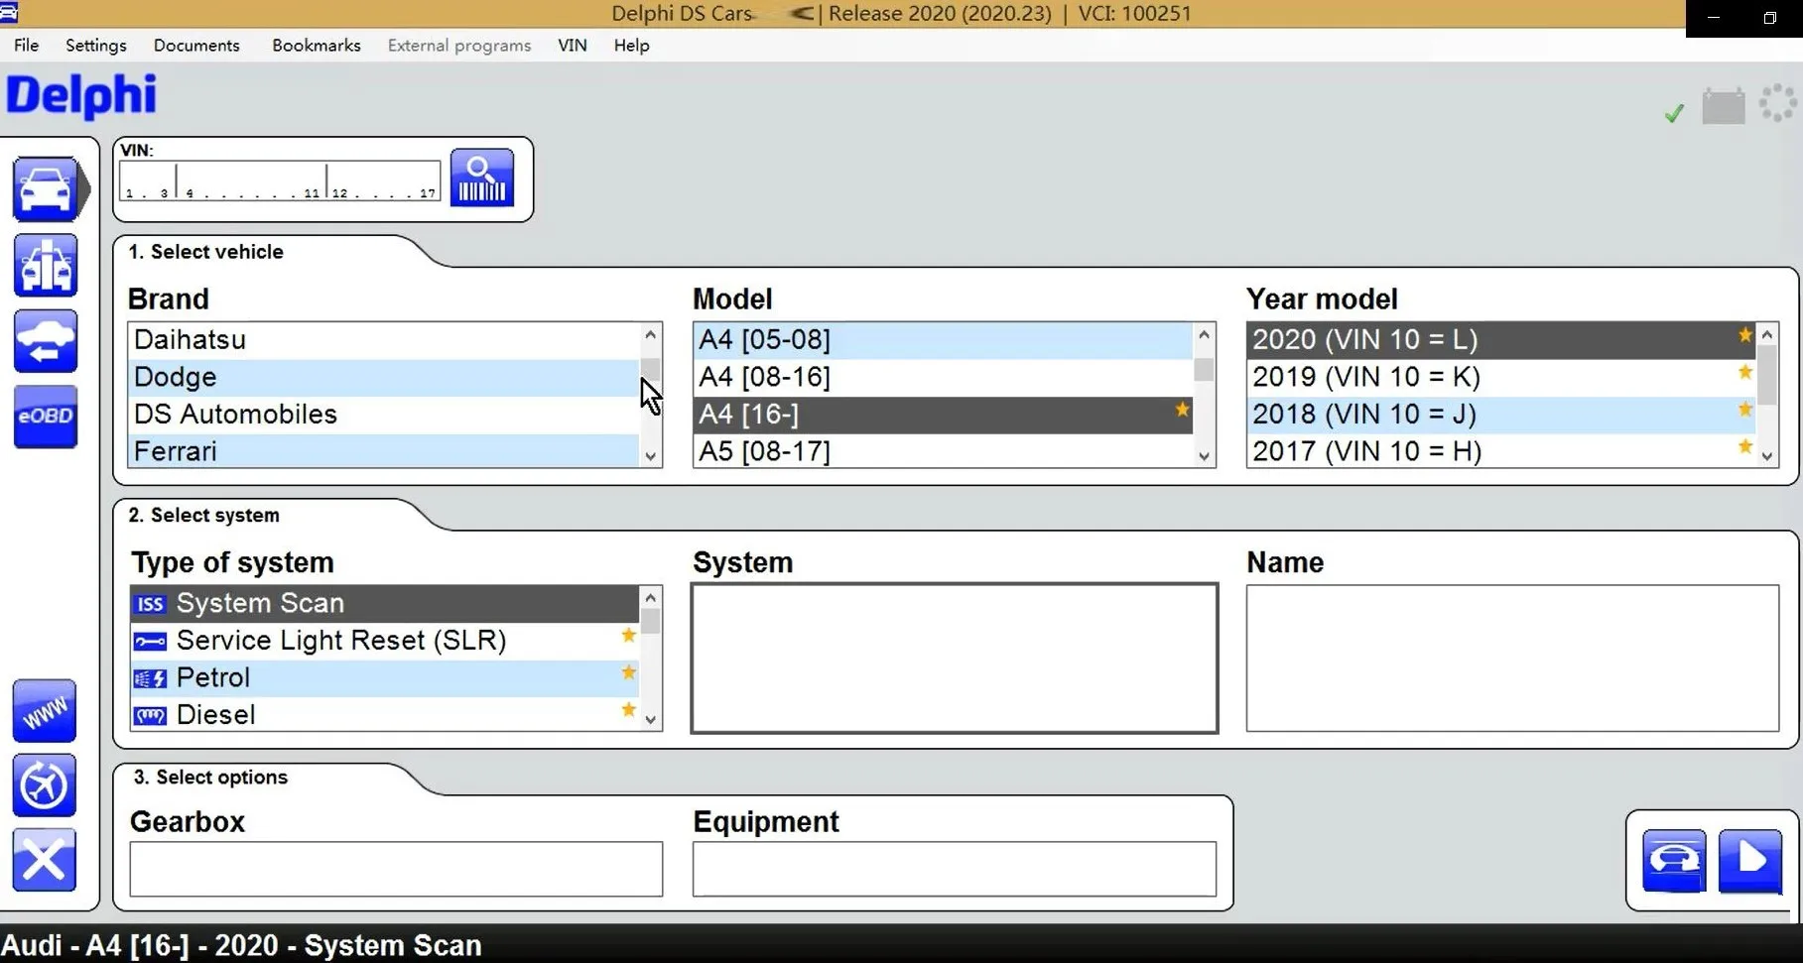This screenshot has height=963, width=1803.
Task: Toggle favorite star on 2018 year model
Action: click(x=1745, y=410)
